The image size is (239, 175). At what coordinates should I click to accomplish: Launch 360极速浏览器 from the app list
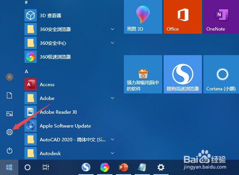point(31,57)
